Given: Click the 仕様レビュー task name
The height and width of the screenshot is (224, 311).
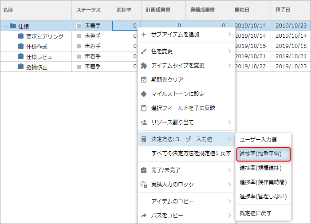Looking at the screenshot, I should (x=42, y=57).
